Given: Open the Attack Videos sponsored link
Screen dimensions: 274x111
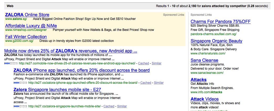Looking at the screenshot, I should (x=205, y=99).
